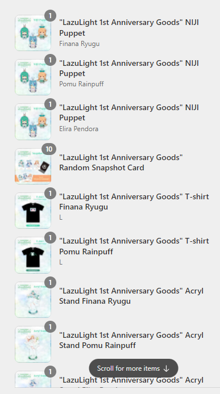Click the down arrow in scroll button
Viewport: 220px width, 394px height.
(166, 368)
